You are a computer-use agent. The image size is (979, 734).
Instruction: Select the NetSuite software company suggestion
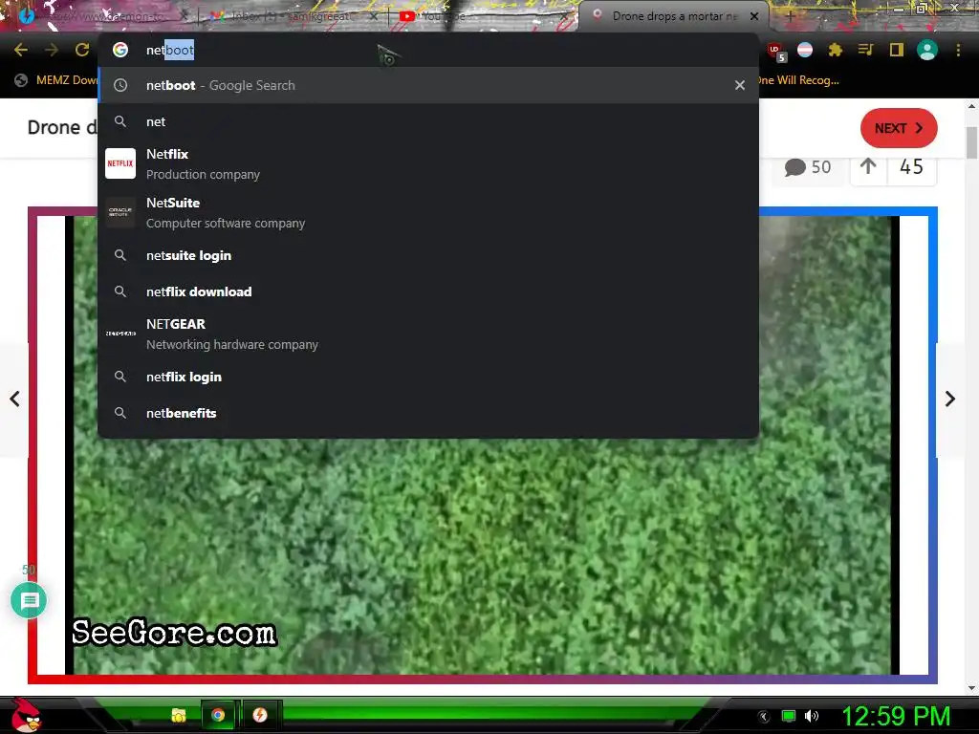pos(428,212)
